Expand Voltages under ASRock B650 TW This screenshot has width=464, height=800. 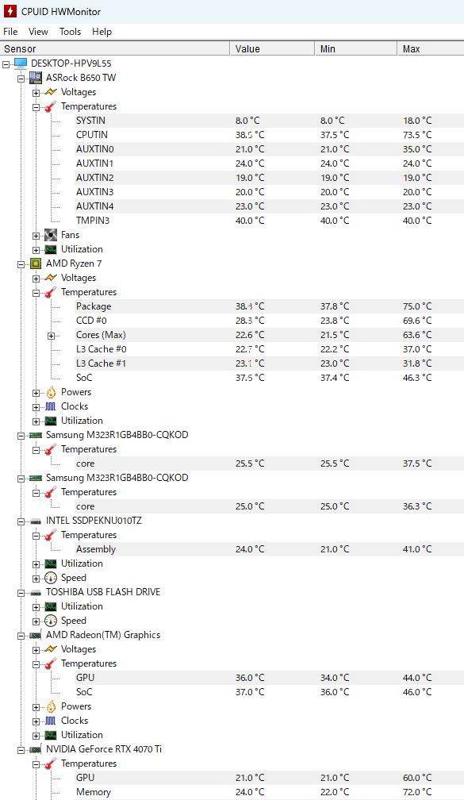[36, 93]
